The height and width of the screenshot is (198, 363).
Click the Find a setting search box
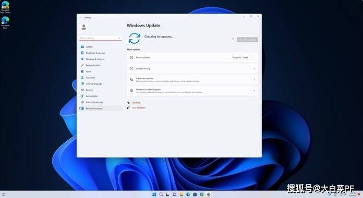(x=101, y=38)
